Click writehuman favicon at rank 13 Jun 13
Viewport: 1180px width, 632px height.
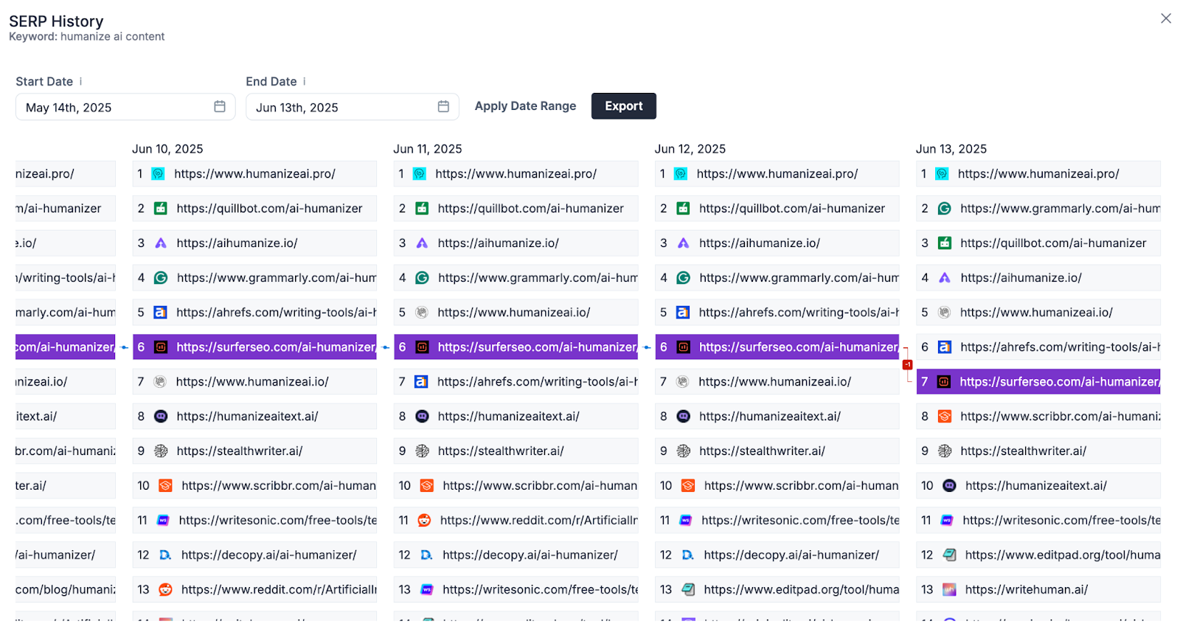[950, 590]
